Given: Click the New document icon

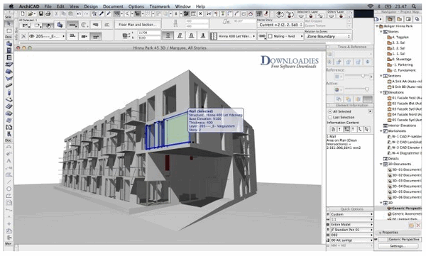Looking at the screenshot, I should (23, 13).
